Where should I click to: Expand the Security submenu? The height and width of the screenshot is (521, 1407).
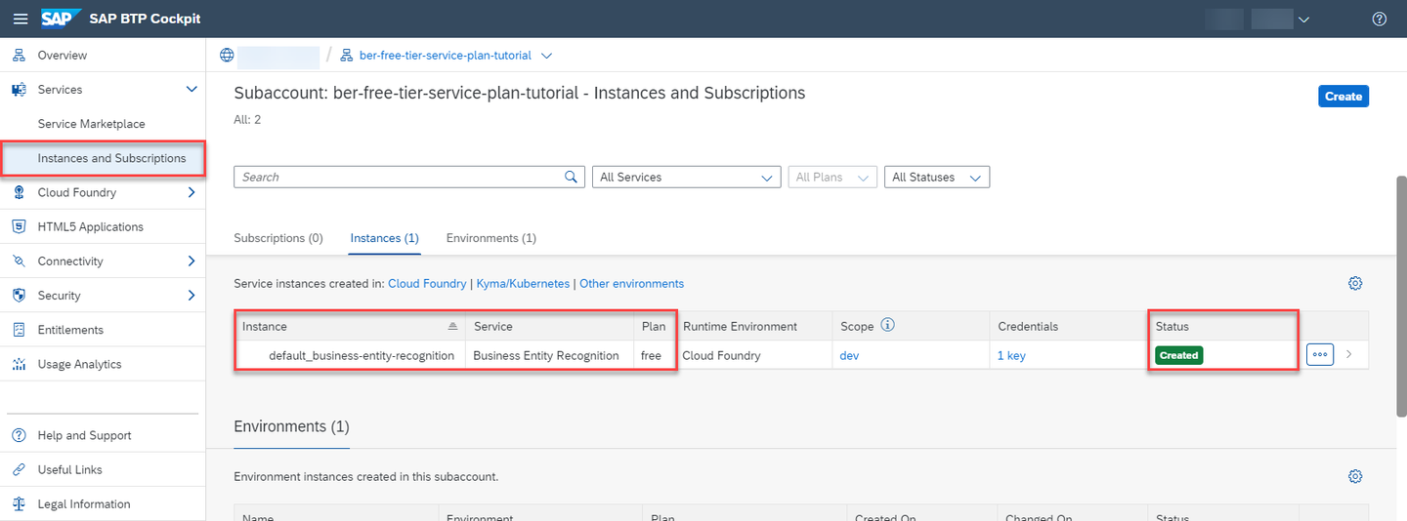tap(192, 296)
